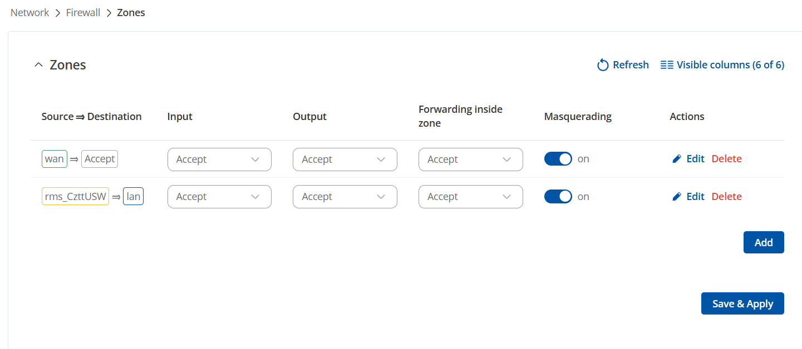The height and width of the screenshot is (349, 802).
Task: Click the wan source zone badge
Action: coord(55,159)
